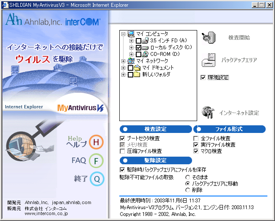The height and width of the screenshot is (221, 275).
Task: Click the 駆除不可能ファイルの取扱 label
Action: pos(146,177)
